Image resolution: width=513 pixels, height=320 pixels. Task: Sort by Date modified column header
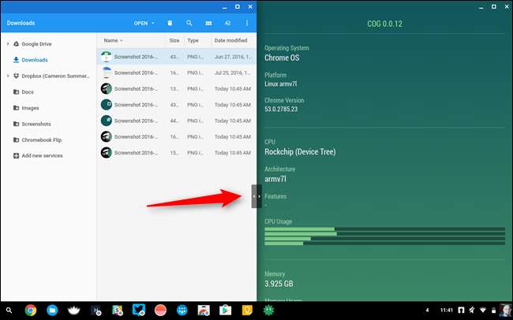230,40
